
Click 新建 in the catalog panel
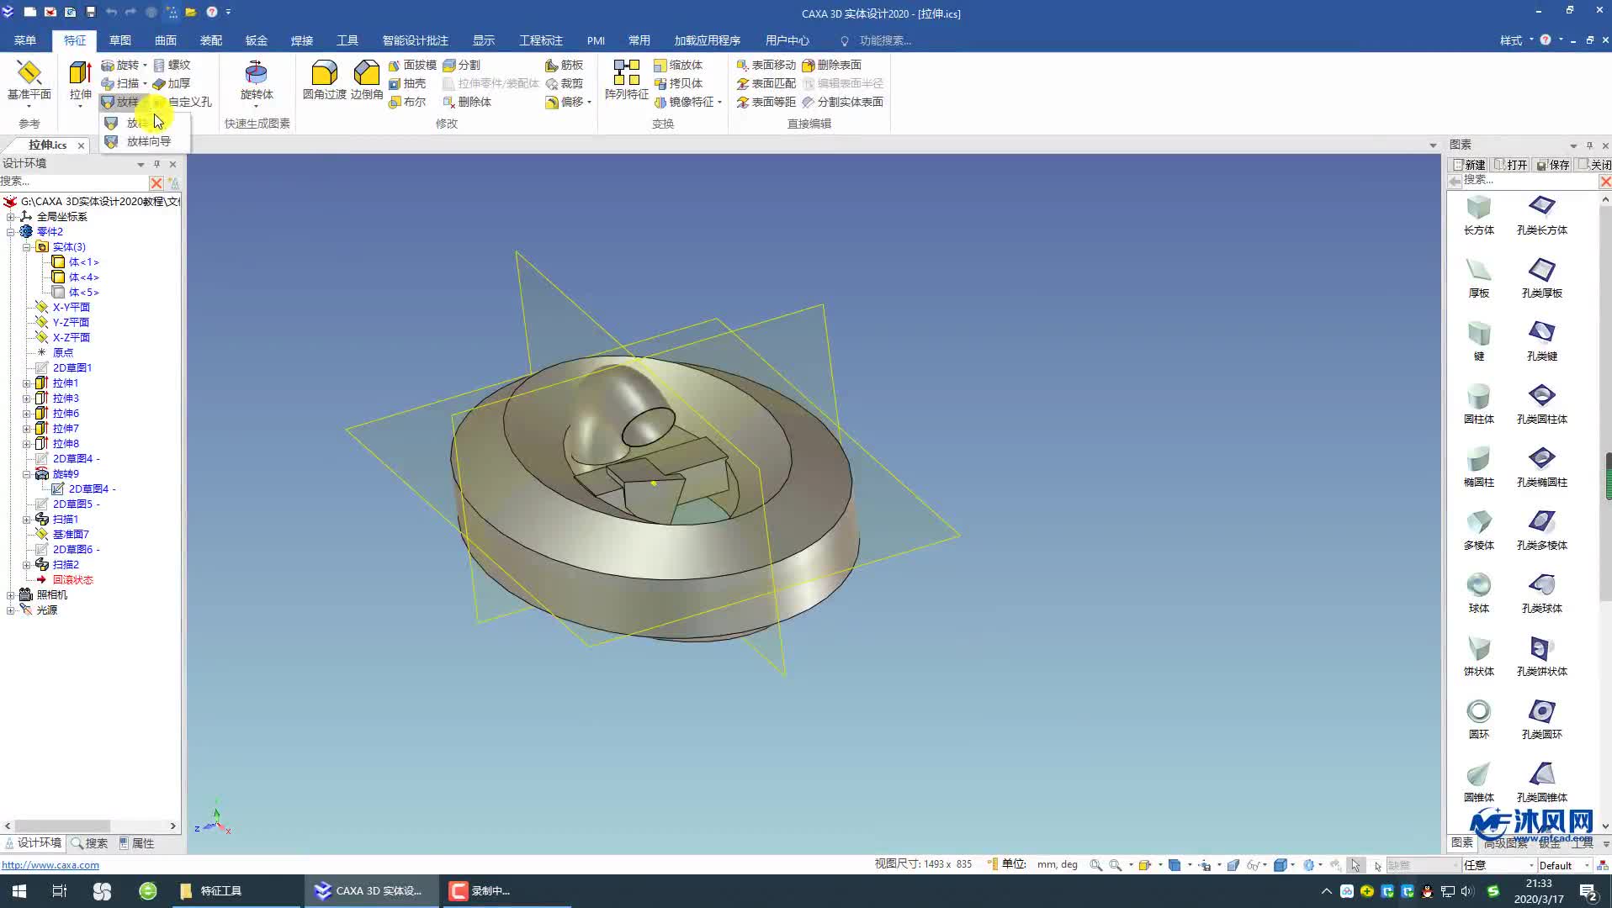[1468, 165]
